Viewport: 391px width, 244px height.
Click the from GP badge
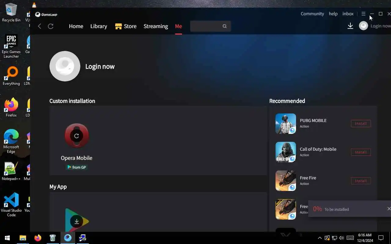pyautogui.click(x=77, y=167)
